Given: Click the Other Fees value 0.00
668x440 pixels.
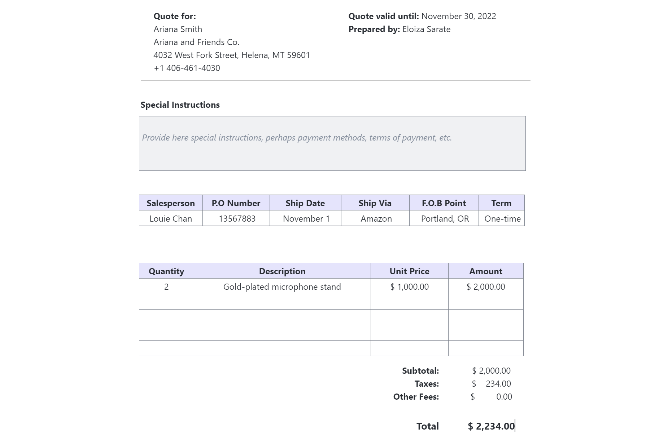Looking at the screenshot, I should (x=504, y=397).
